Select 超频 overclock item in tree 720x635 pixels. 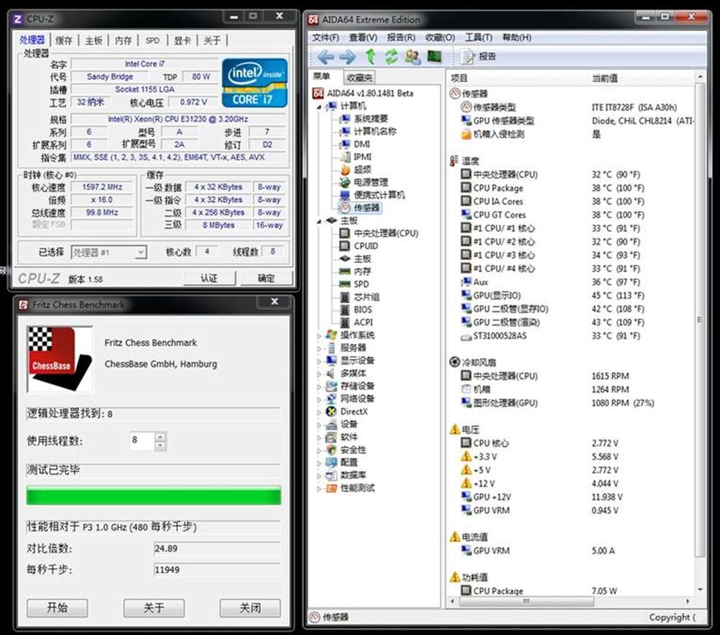(x=362, y=169)
